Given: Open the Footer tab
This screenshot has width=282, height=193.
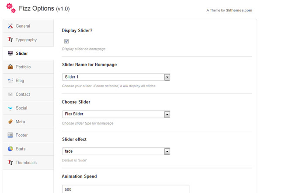Looking at the screenshot, I should [28, 135].
